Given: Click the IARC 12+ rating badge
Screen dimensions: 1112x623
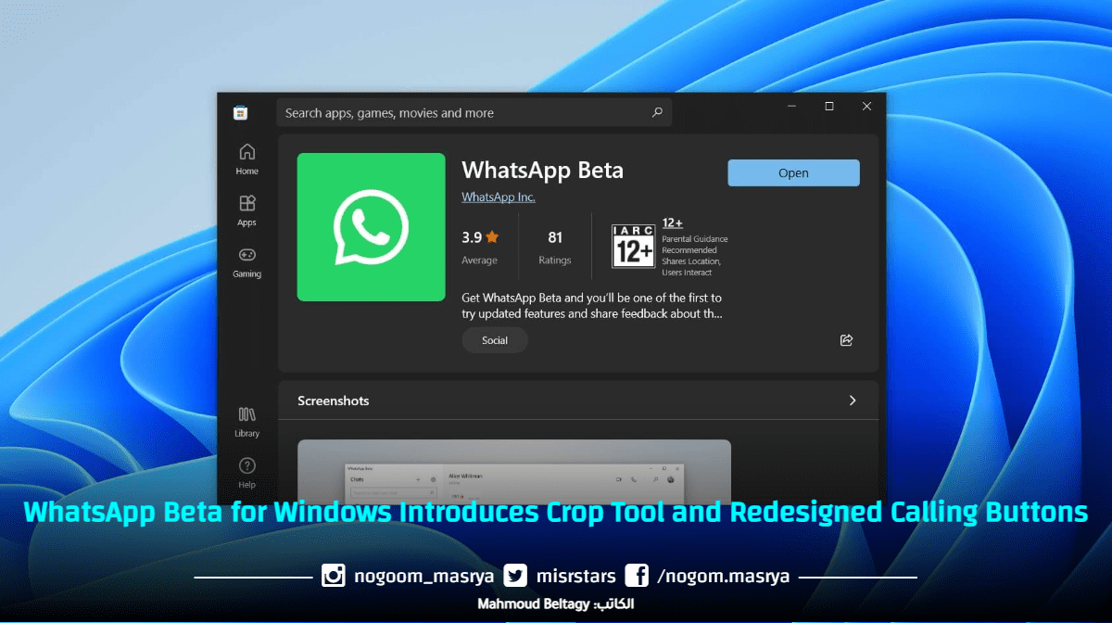Looking at the screenshot, I should click(633, 247).
